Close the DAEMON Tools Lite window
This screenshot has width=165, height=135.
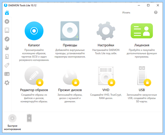158,5
